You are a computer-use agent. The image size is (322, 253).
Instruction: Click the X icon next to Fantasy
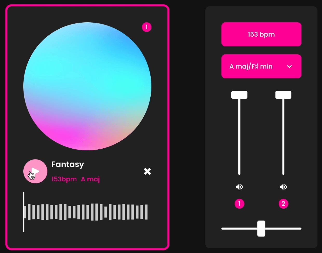click(147, 171)
